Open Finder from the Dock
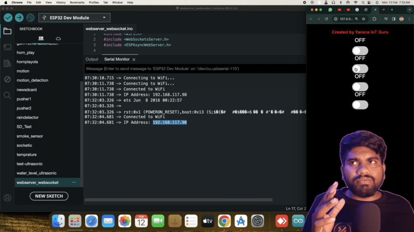414x232 pixels. (x=58, y=221)
